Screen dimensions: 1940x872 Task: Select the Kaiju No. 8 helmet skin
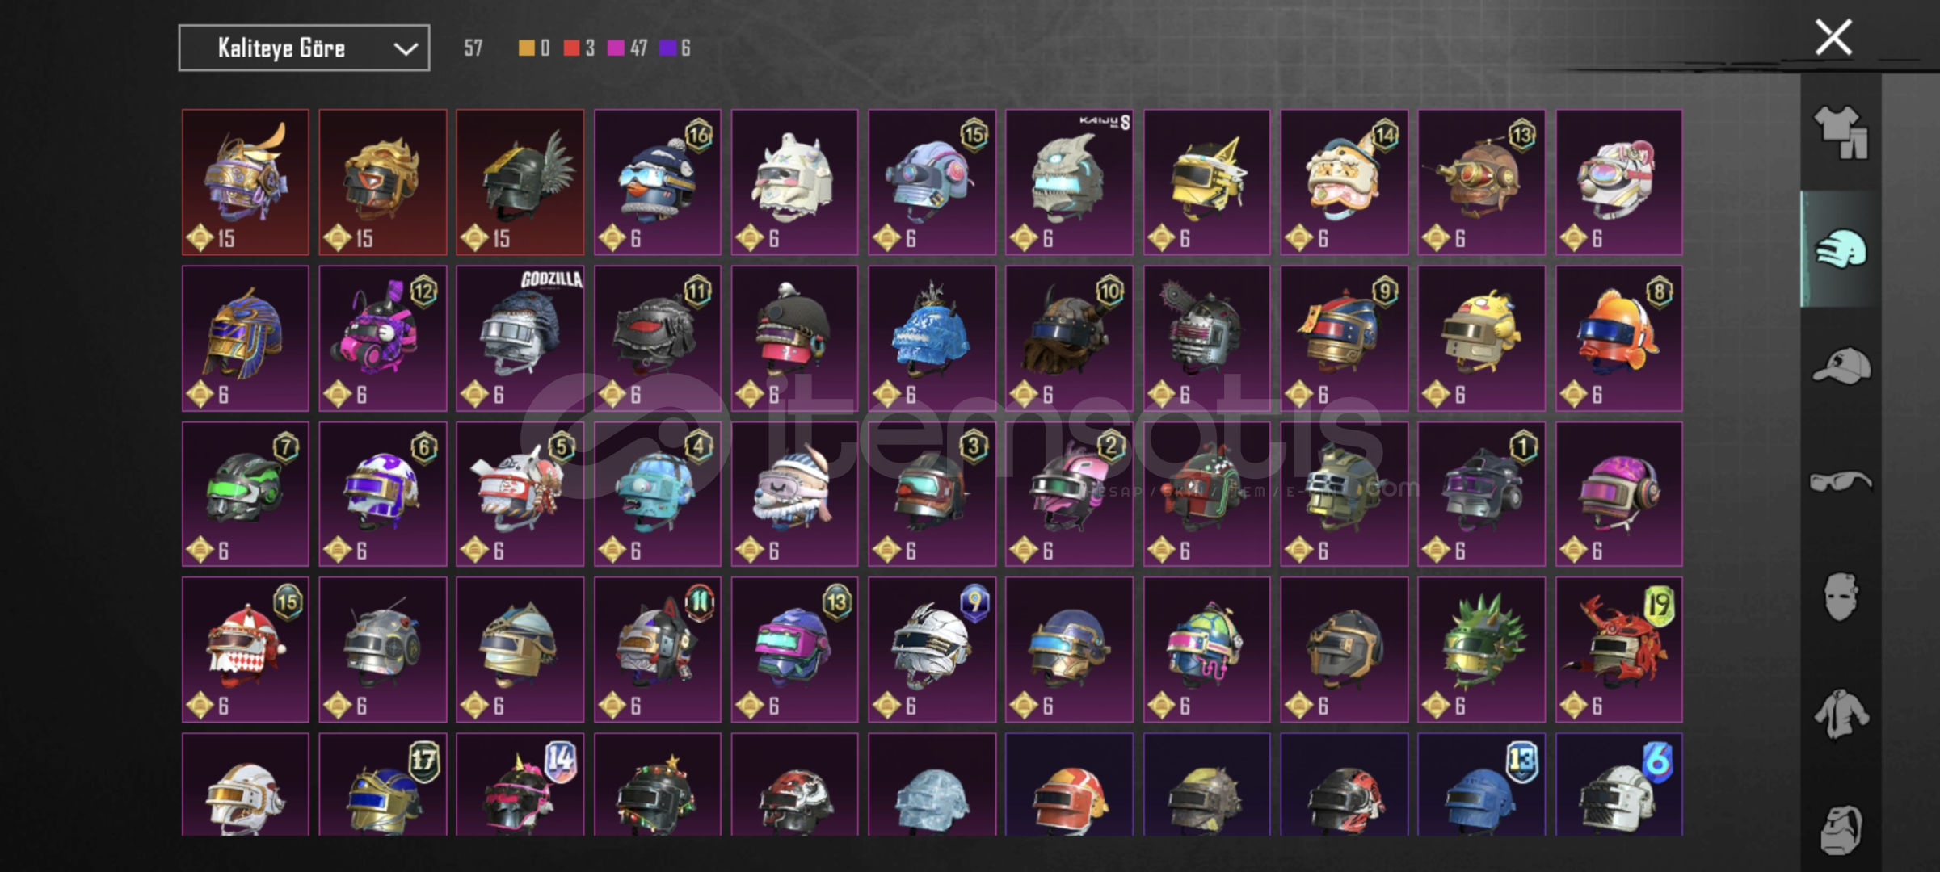[x=1069, y=182]
